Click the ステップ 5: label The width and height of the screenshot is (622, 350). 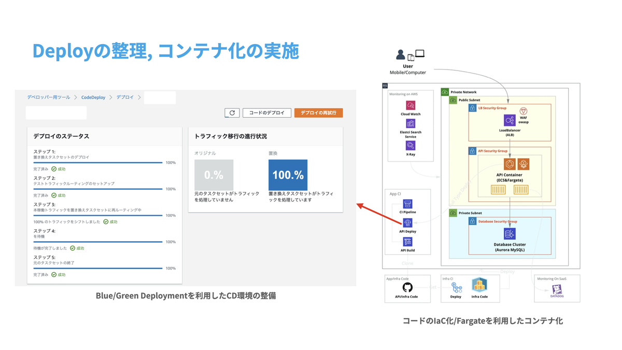tap(44, 258)
